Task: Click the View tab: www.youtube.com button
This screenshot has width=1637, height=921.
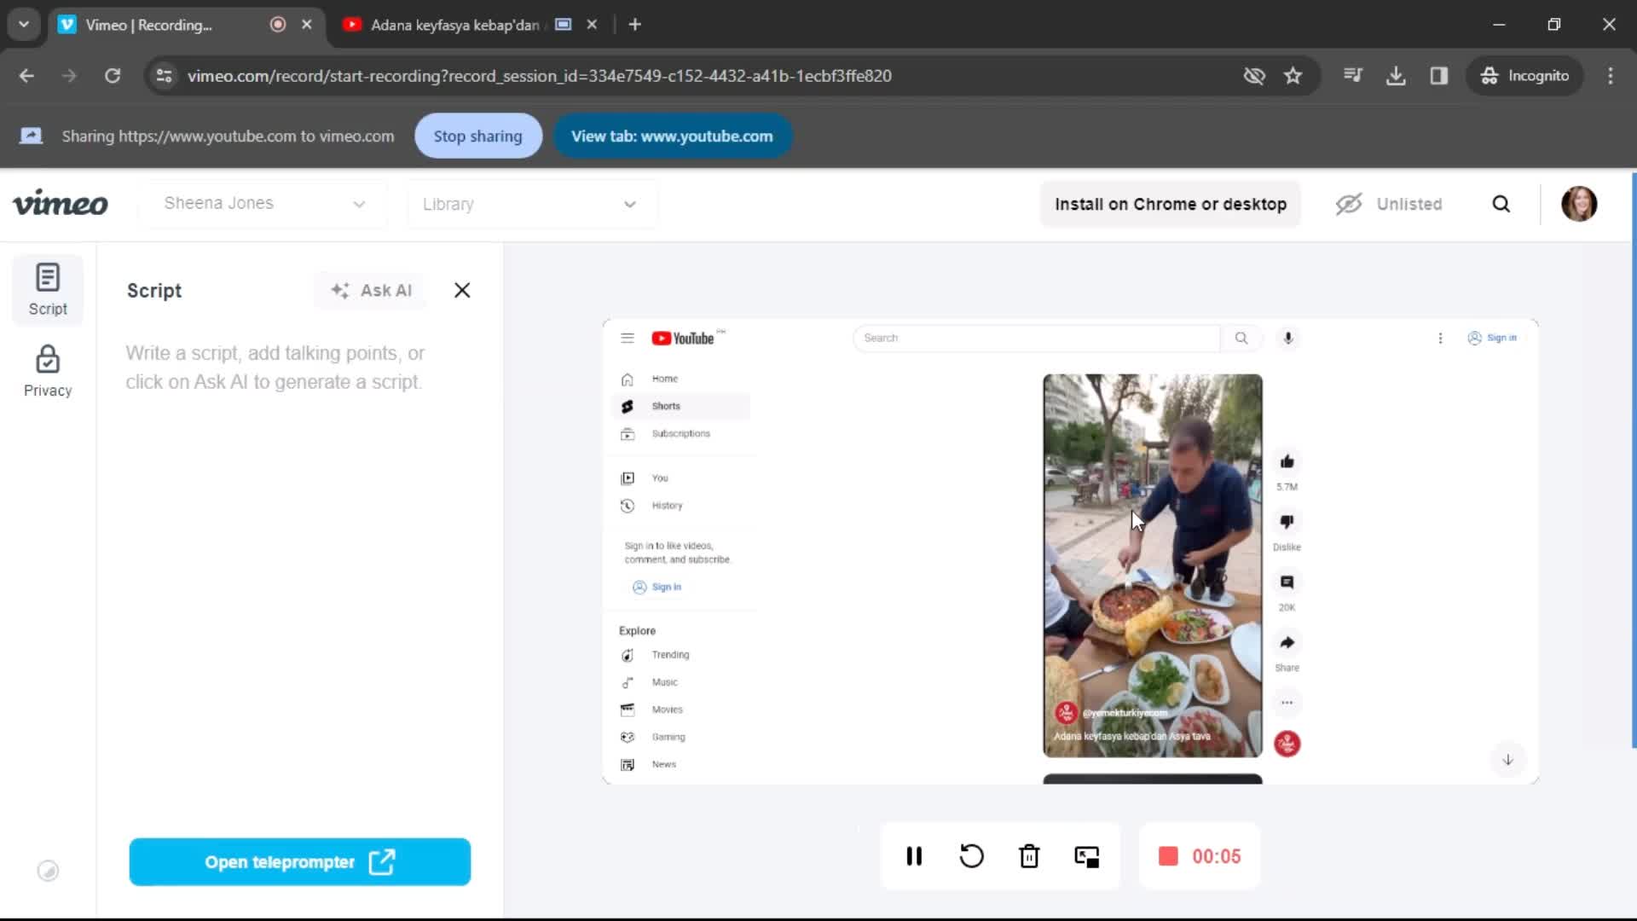Action: point(673,135)
